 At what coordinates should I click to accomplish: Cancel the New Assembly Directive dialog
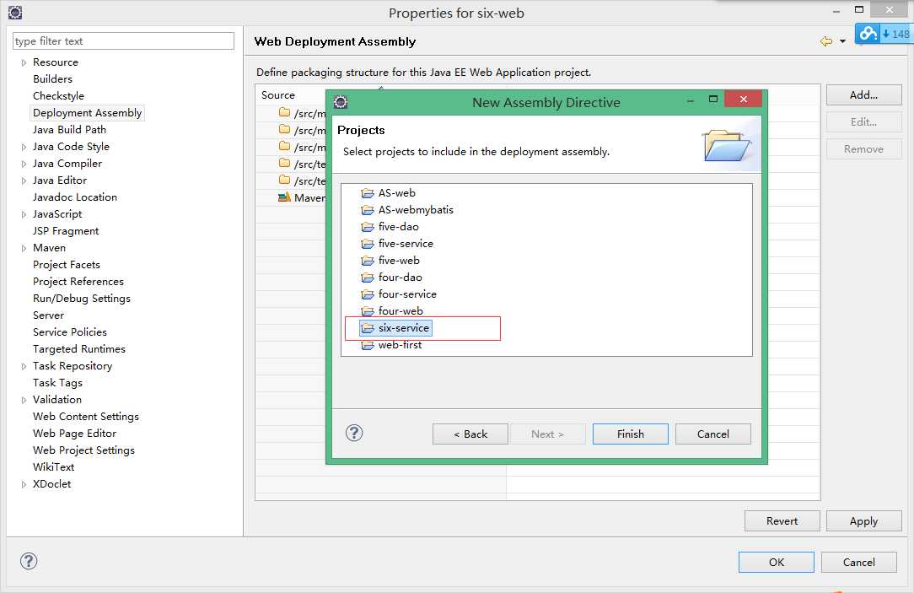(x=712, y=434)
